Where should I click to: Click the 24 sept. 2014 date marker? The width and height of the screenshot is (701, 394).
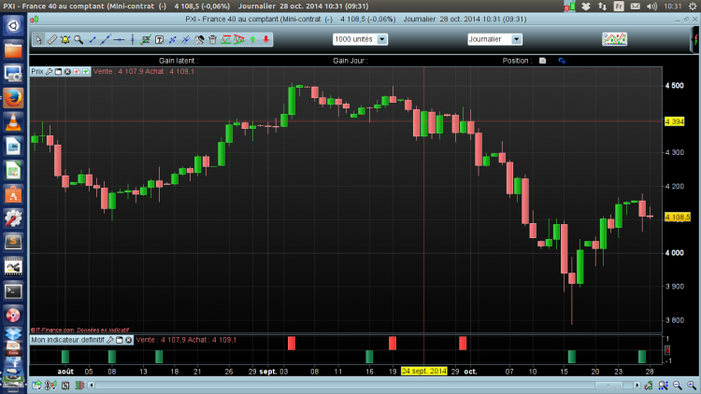(423, 372)
